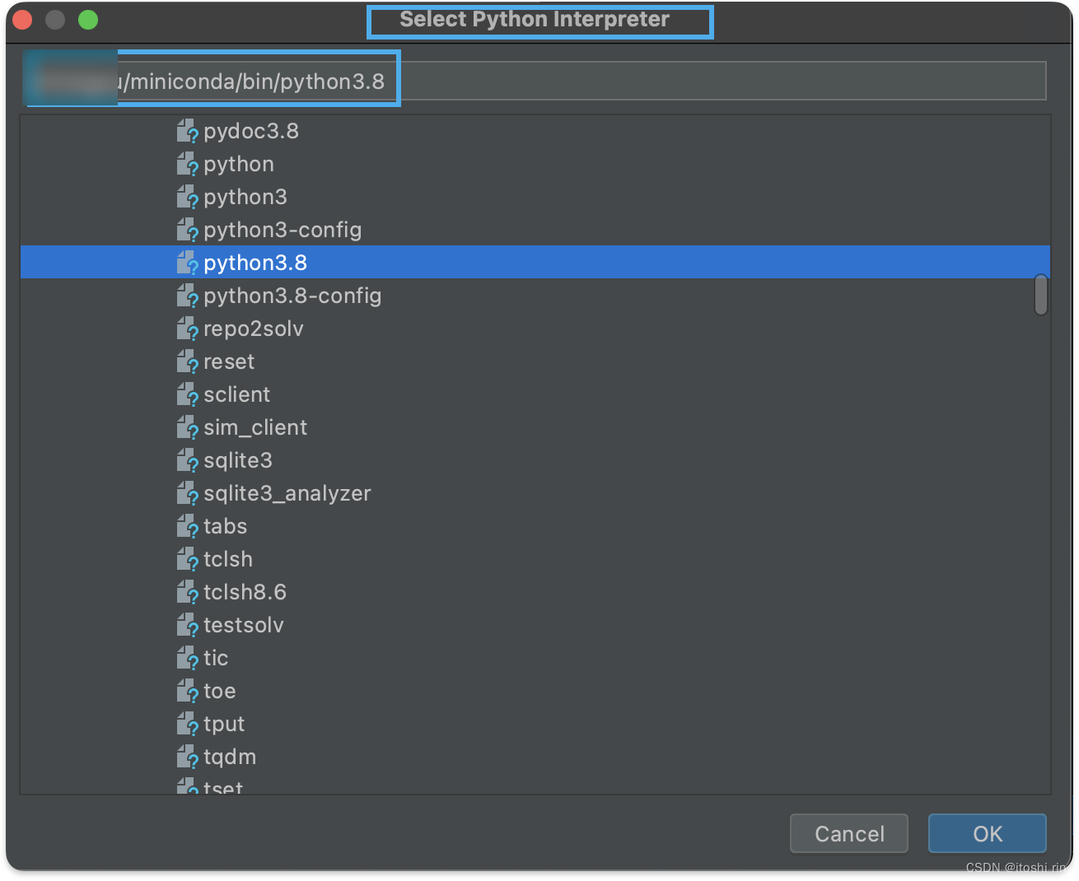The height and width of the screenshot is (881, 1079).
Task: Click the file icon beside tput
Action: (x=188, y=724)
